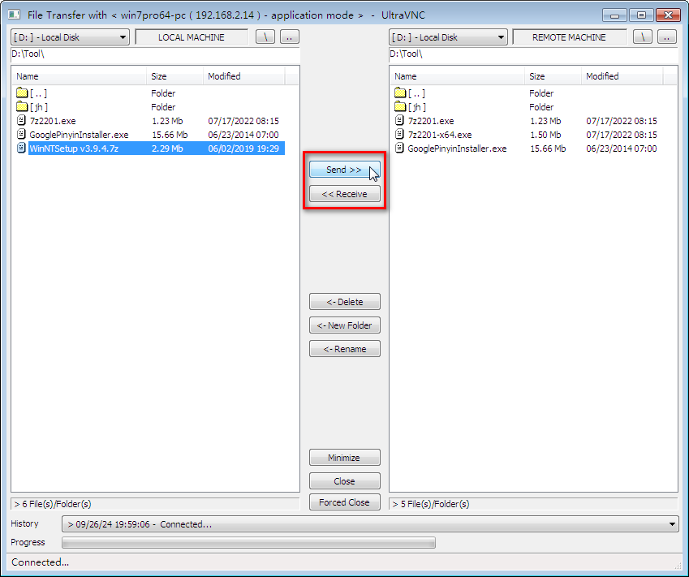
Task: Click remote [ .. ] parent folder name
Action: point(416,93)
